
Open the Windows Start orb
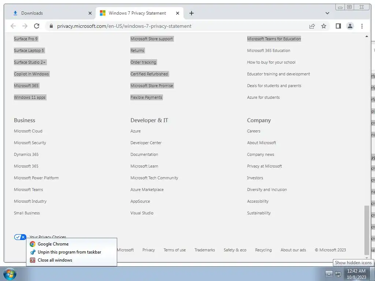pos(10,274)
